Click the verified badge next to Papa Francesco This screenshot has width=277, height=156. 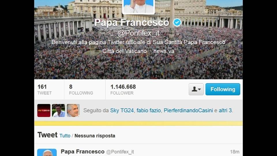pyautogui.click(x=177, y=23)
